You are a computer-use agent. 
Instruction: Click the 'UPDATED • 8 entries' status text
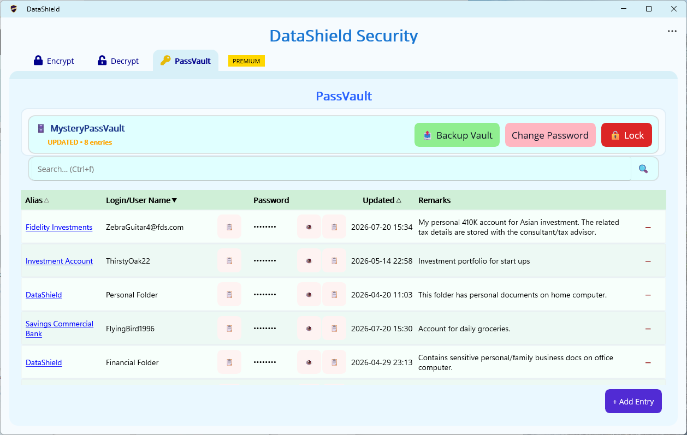[x=80, y=142]
